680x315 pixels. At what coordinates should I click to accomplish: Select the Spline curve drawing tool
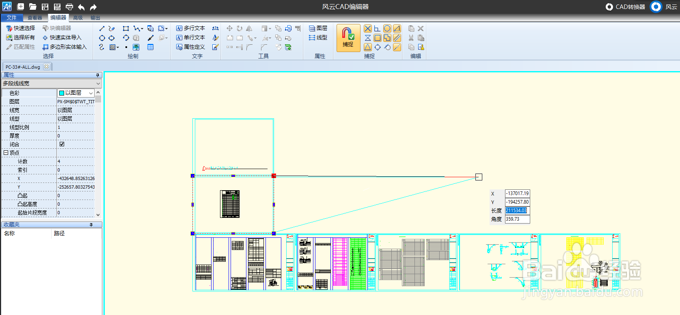(x=101, y=47)
